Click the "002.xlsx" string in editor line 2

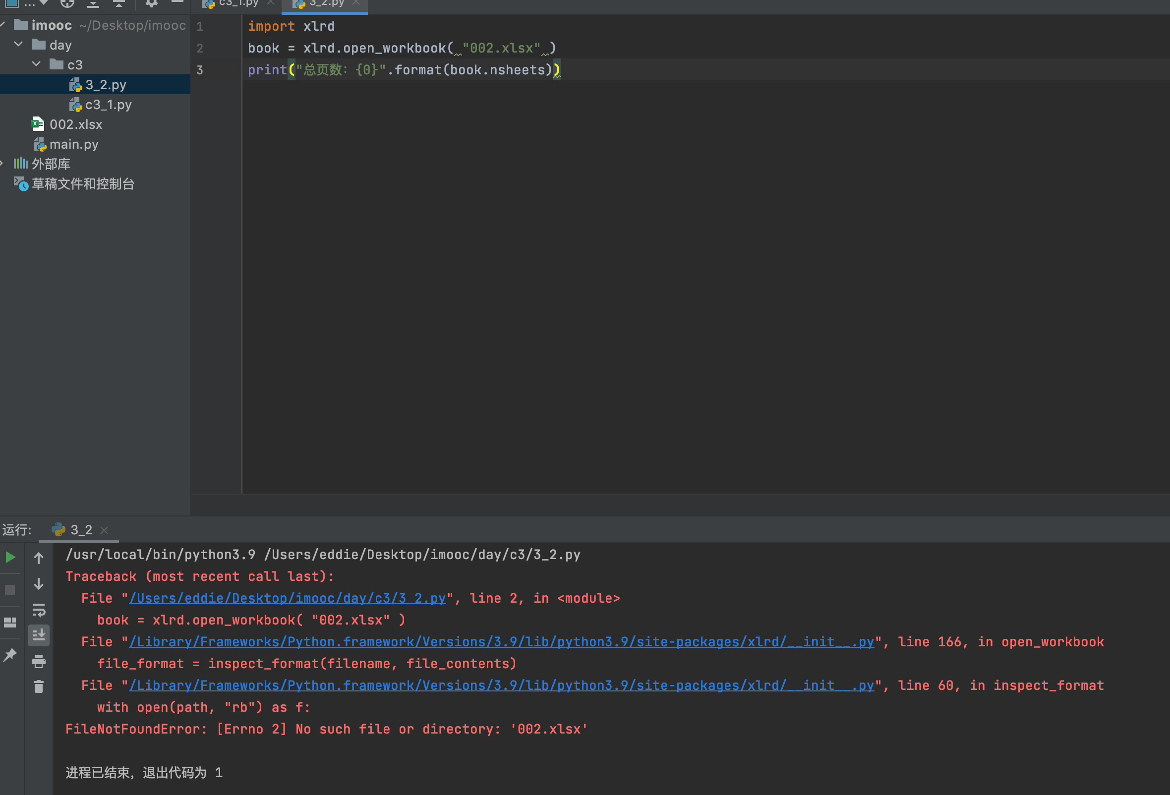click(501, 48)
